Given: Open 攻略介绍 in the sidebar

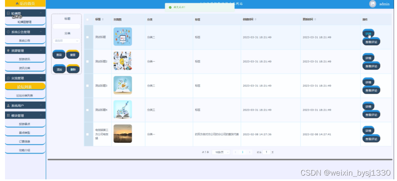Looking at the screenshot, I should [x=25, y=150].
